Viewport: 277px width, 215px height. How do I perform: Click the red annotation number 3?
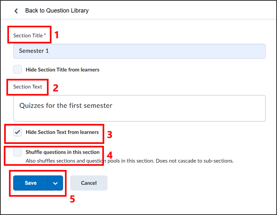click(109, 134)
